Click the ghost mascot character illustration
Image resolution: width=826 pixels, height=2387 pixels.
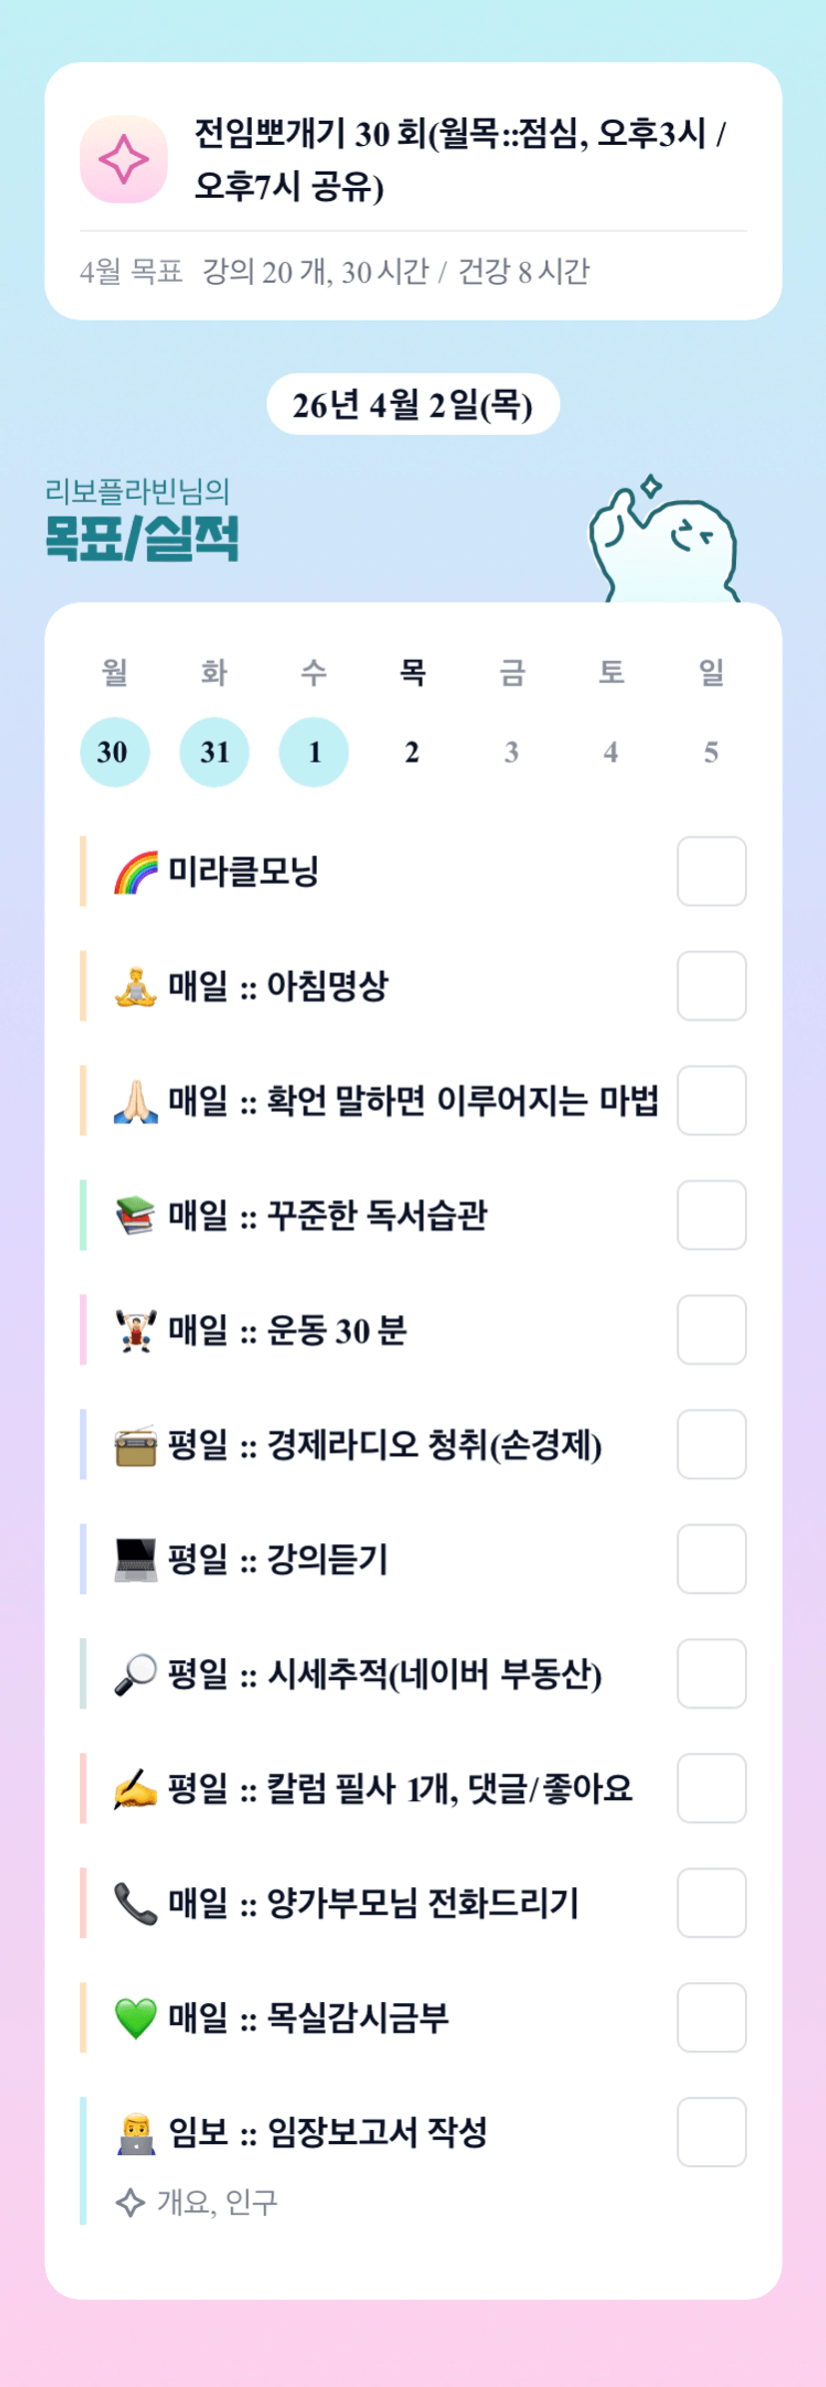pyautogui.click(x=664, y=547)
